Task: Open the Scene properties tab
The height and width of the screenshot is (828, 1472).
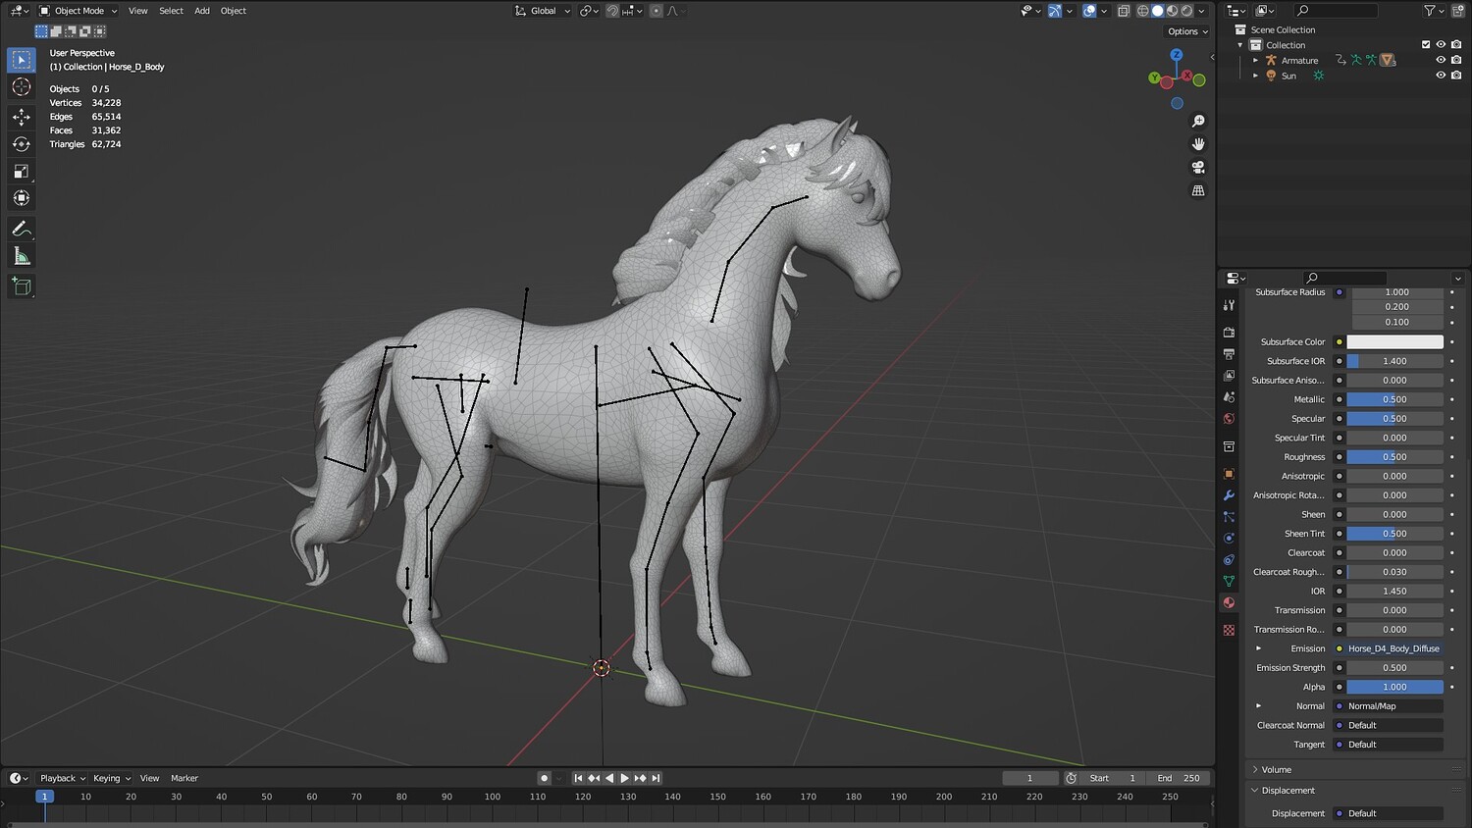Action: (x=1229, y=397)
